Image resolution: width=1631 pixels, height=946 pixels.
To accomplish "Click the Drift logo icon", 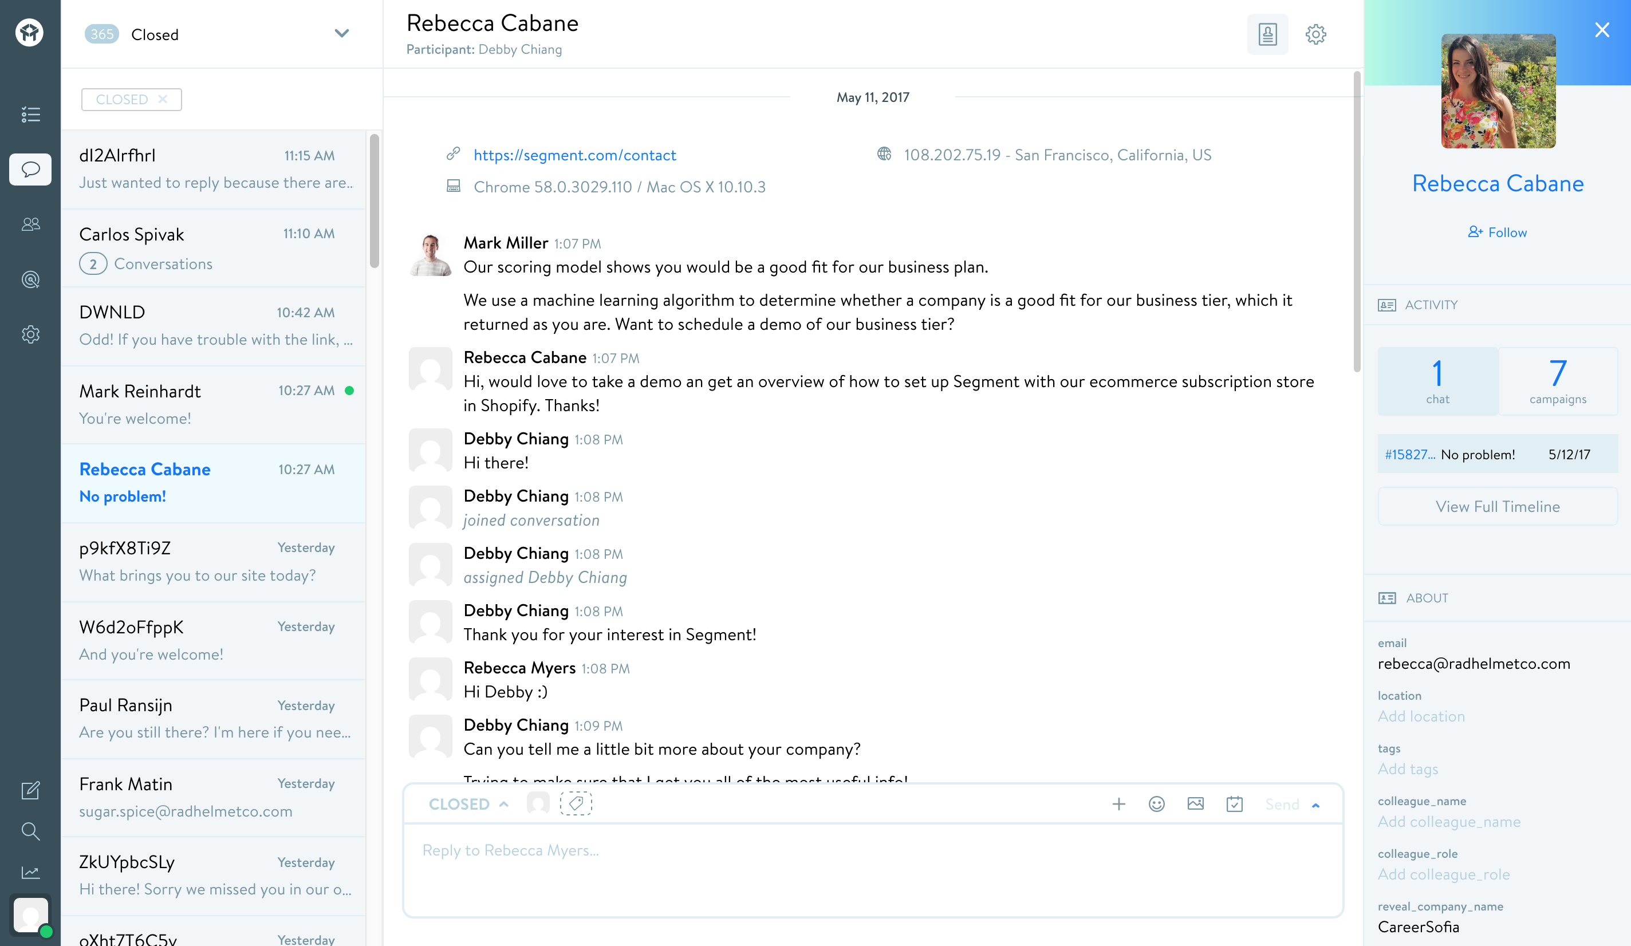I will tap(30, 31).
